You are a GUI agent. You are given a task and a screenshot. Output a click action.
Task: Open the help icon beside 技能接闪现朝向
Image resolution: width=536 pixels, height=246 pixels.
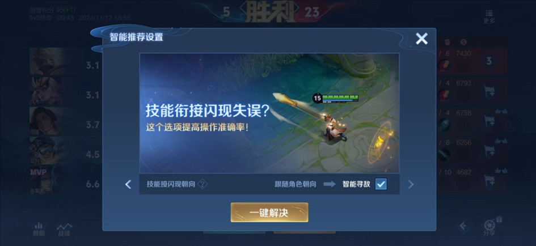click(x=202, y=184)
